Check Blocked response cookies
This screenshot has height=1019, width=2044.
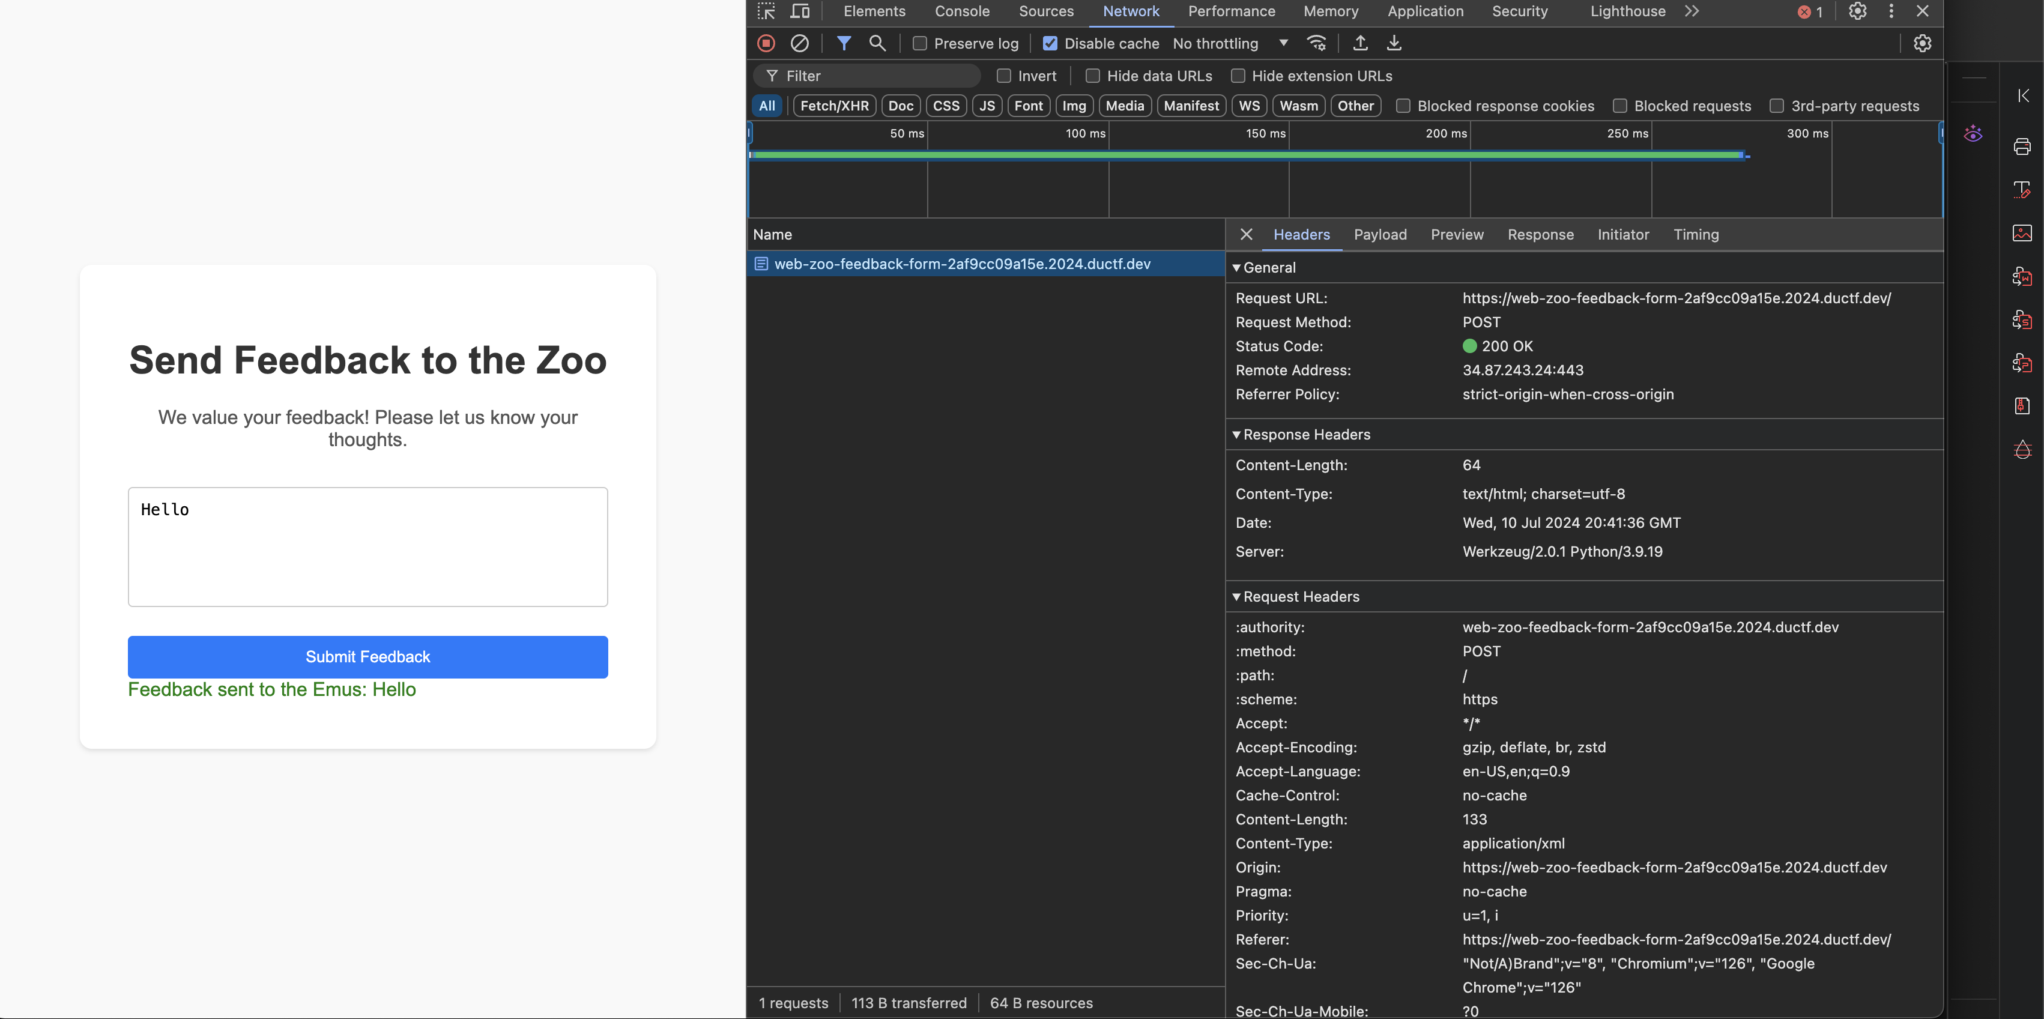(1403, 106)
